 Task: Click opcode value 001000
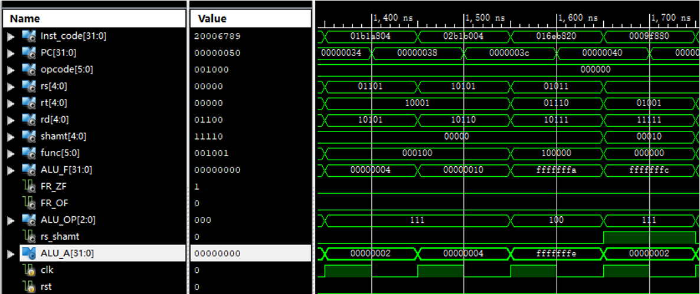pos(212,70)
